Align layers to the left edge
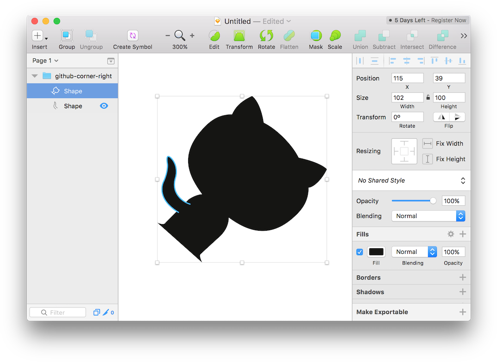The height and width of the screenshot is (362, 497). tap(393, 61)
